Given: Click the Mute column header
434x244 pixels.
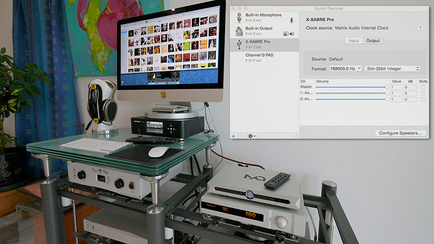Looking at the screenshot, I should point(423,81).
